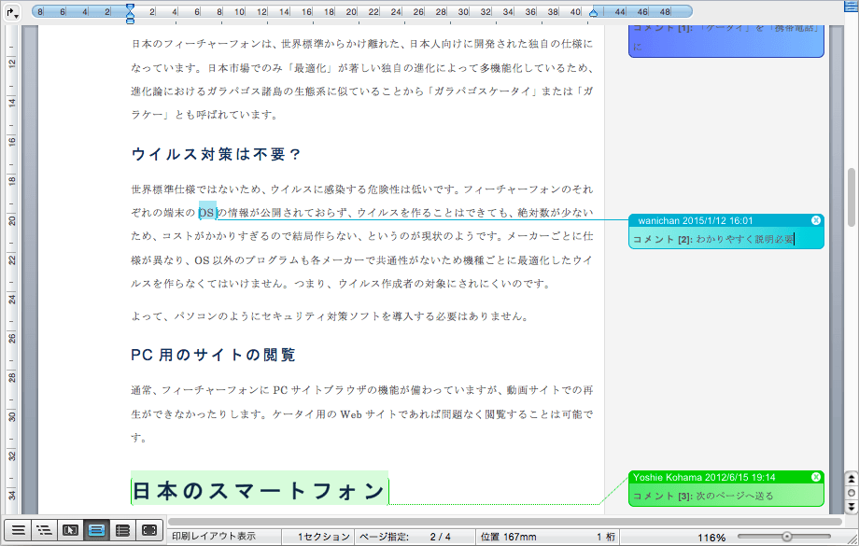Screen dimensions: 859x546
Task: Click paragraph starting よって、パソコンのように
Action: [x=331, y=316]
